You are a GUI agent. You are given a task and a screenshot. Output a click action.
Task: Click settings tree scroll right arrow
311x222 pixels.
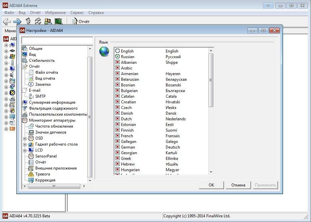click(84, 186)
